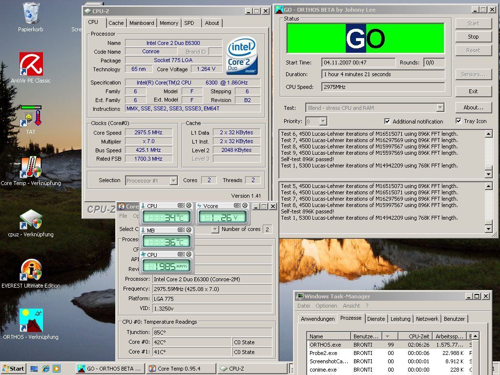Close the CPU temperature probe gadget
Screen dimensions: 500x375
[x=189, y=206]
